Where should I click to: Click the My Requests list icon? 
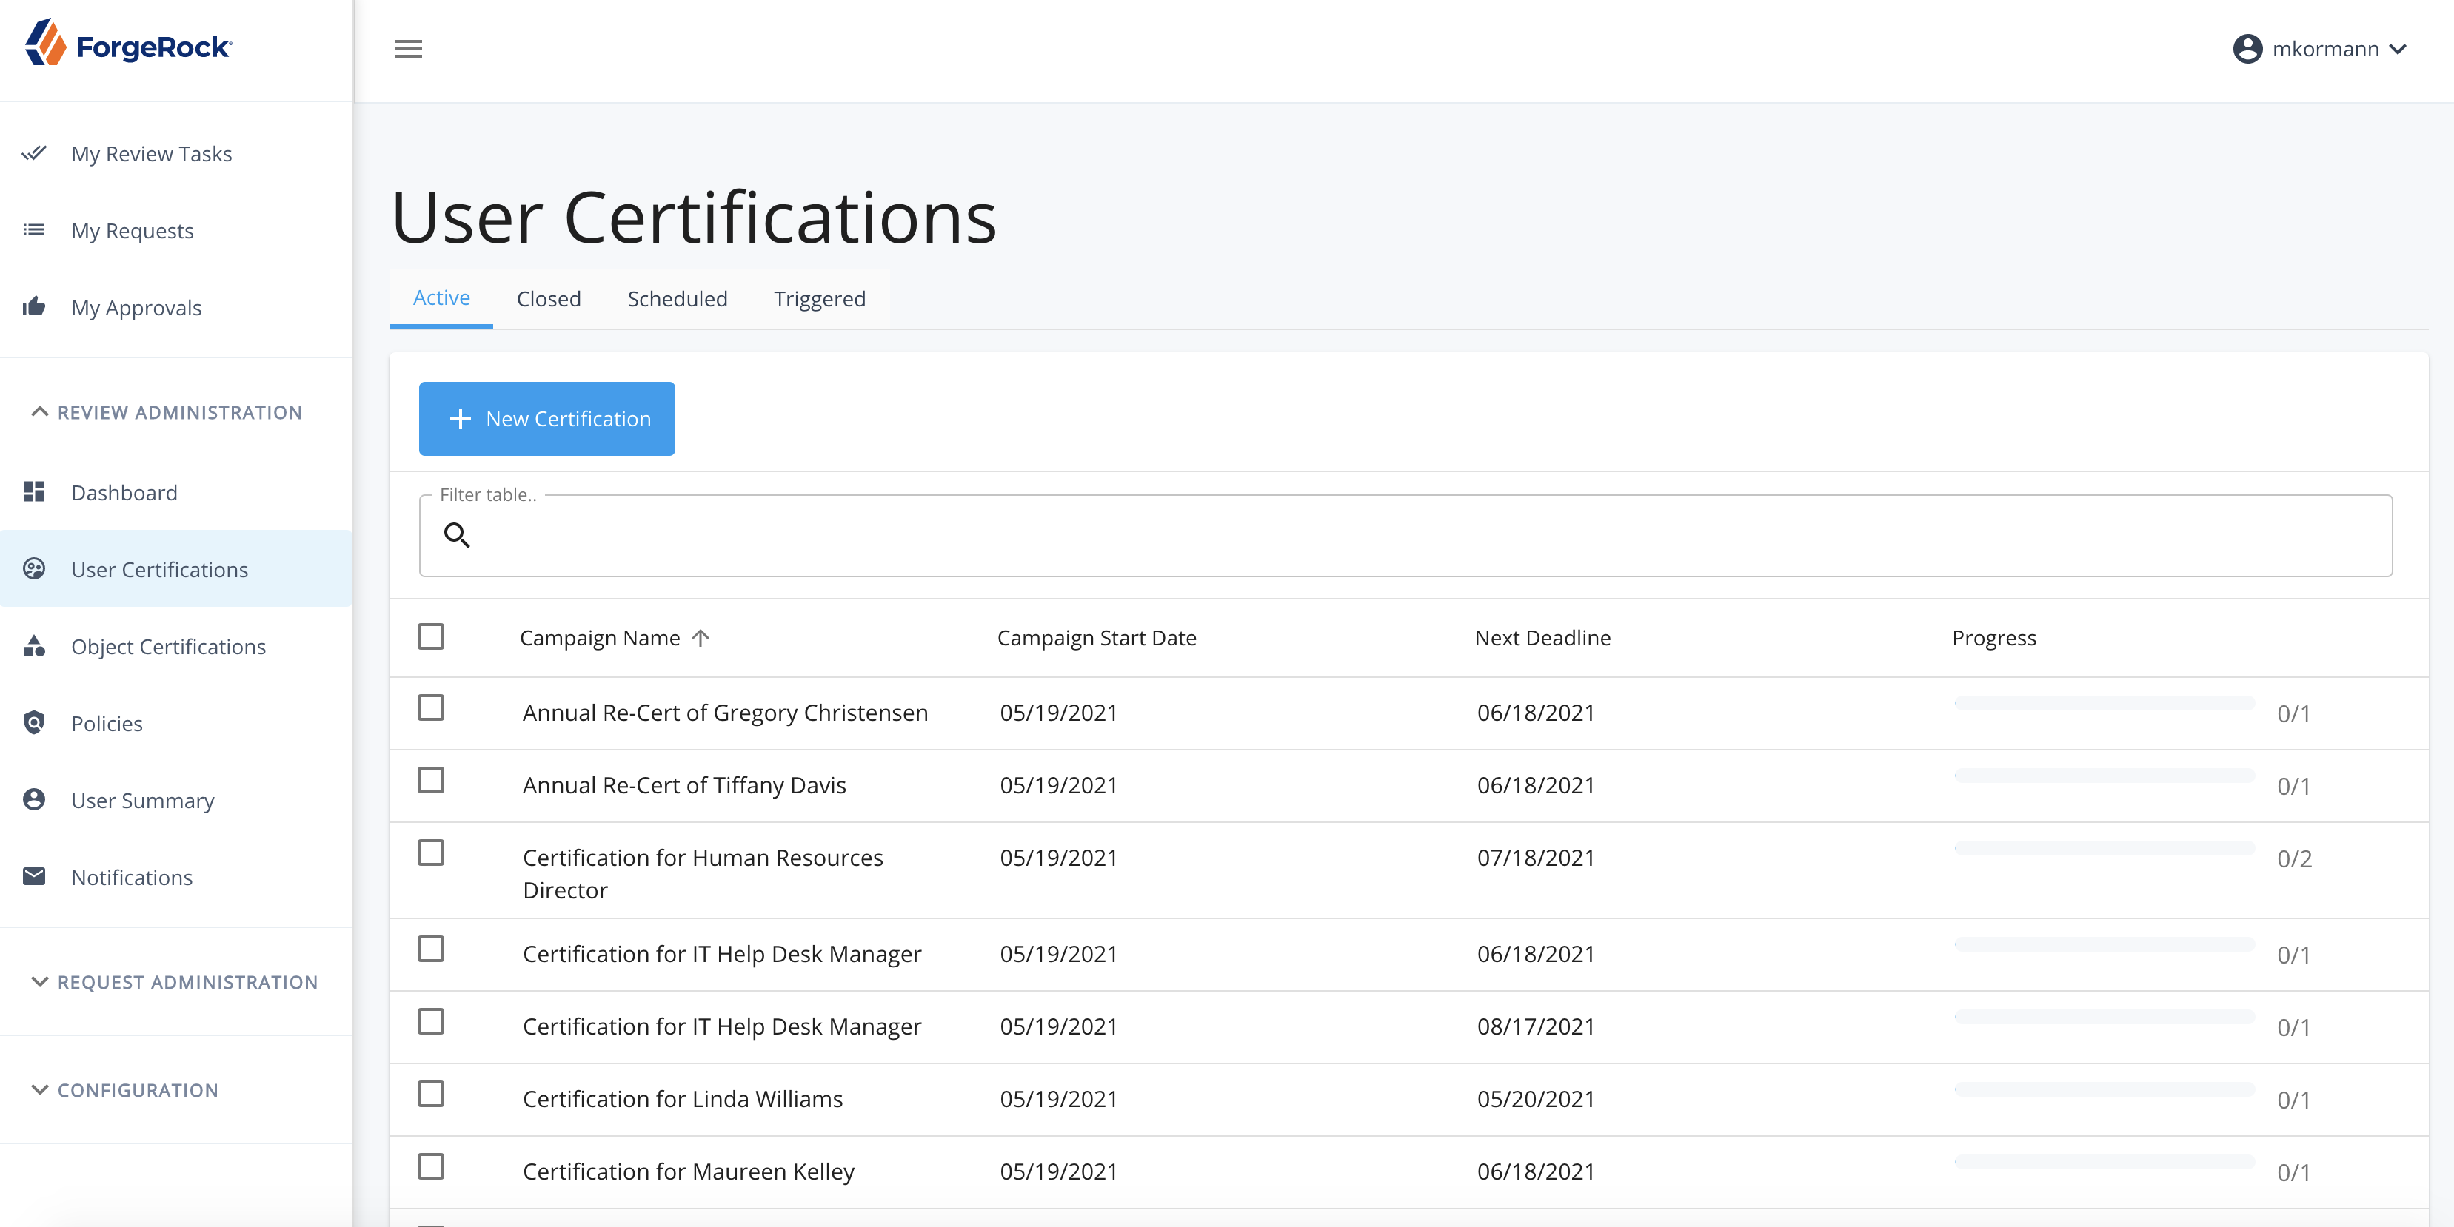pyautogui.click(x=34, y=229)
